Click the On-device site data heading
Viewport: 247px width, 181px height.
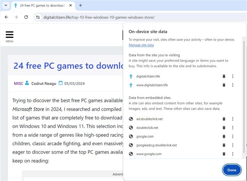[148, 31]
